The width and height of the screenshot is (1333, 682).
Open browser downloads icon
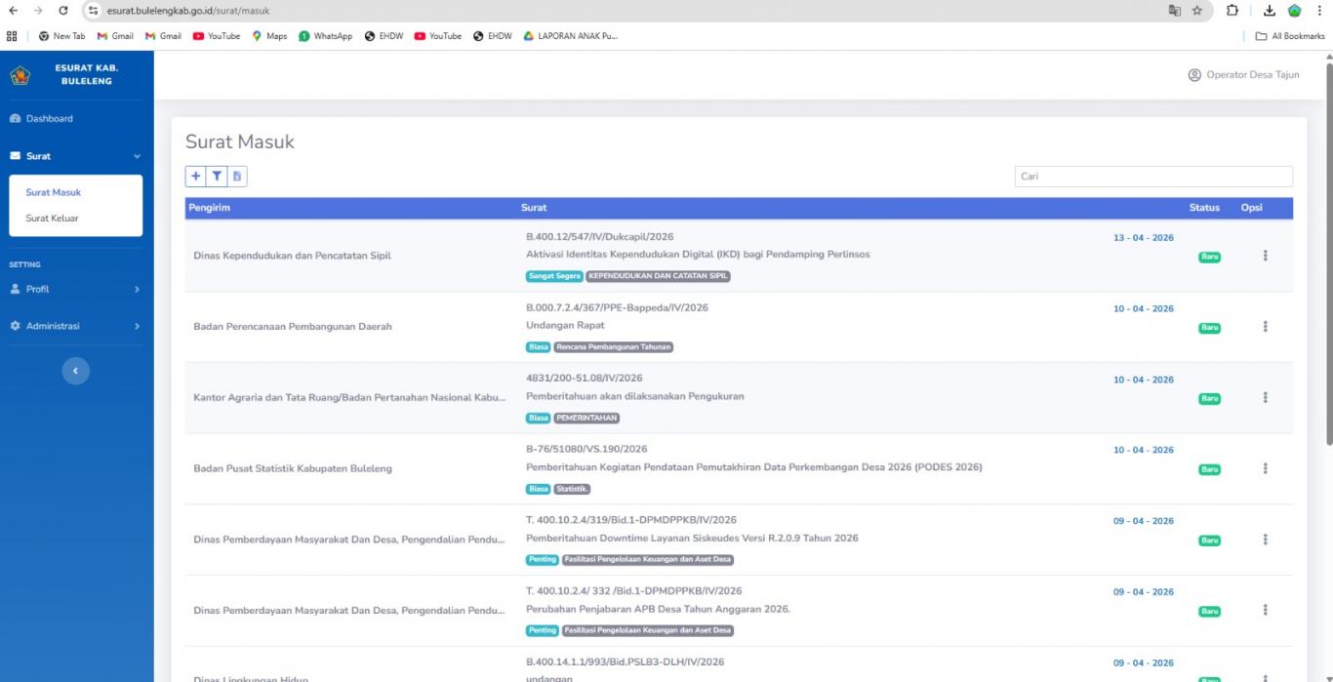1270,11
